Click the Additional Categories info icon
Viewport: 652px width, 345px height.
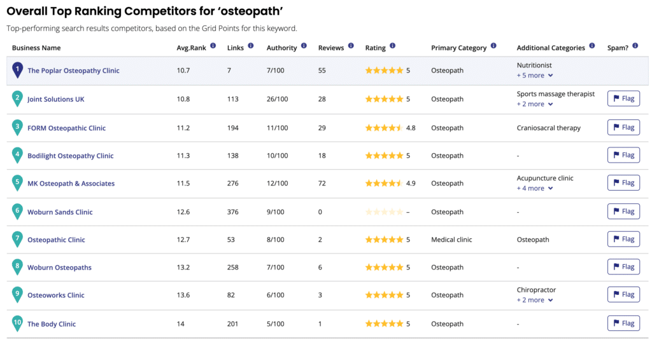pos(592,46)
